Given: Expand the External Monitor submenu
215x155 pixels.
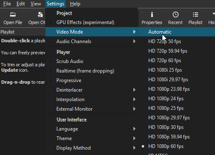Looking at the screenshot, I should 91,109.
